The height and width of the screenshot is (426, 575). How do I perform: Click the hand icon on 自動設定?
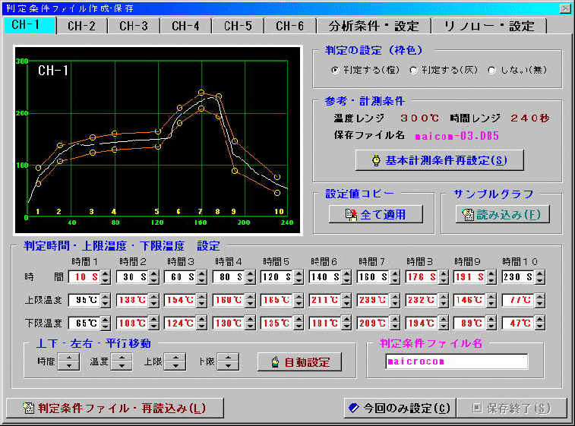point(275,362)
